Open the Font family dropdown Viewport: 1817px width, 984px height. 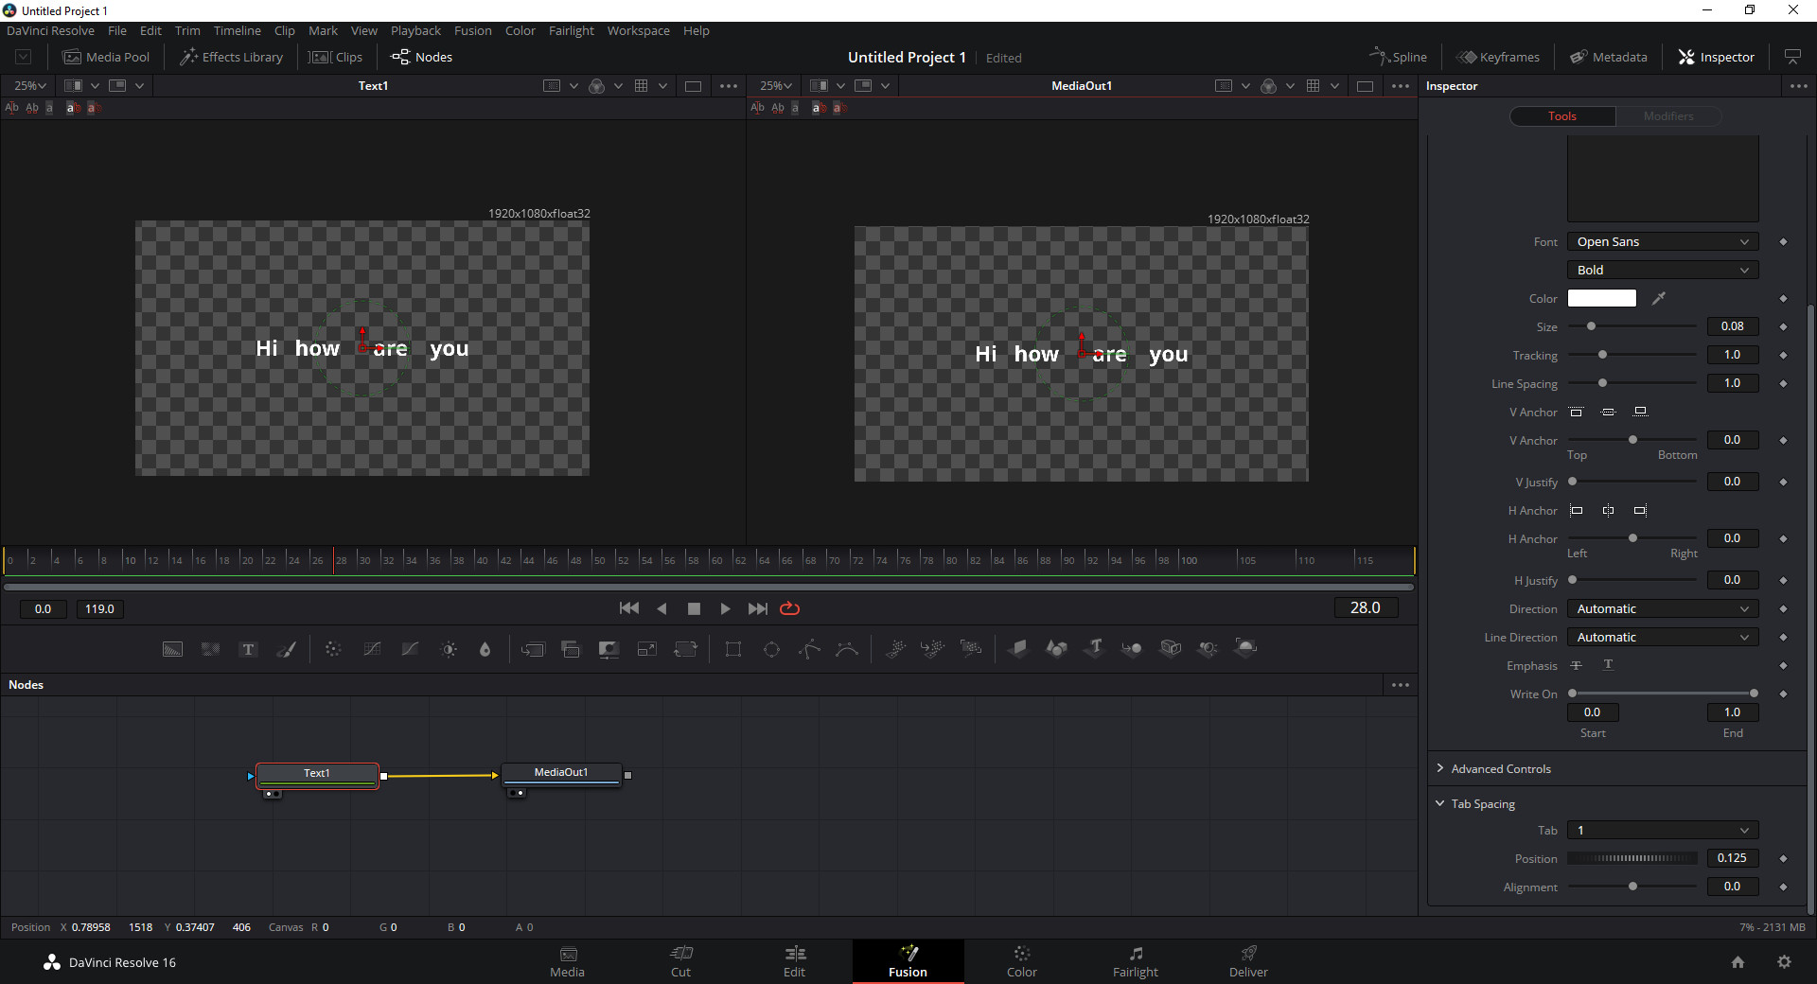[1663, 242]
